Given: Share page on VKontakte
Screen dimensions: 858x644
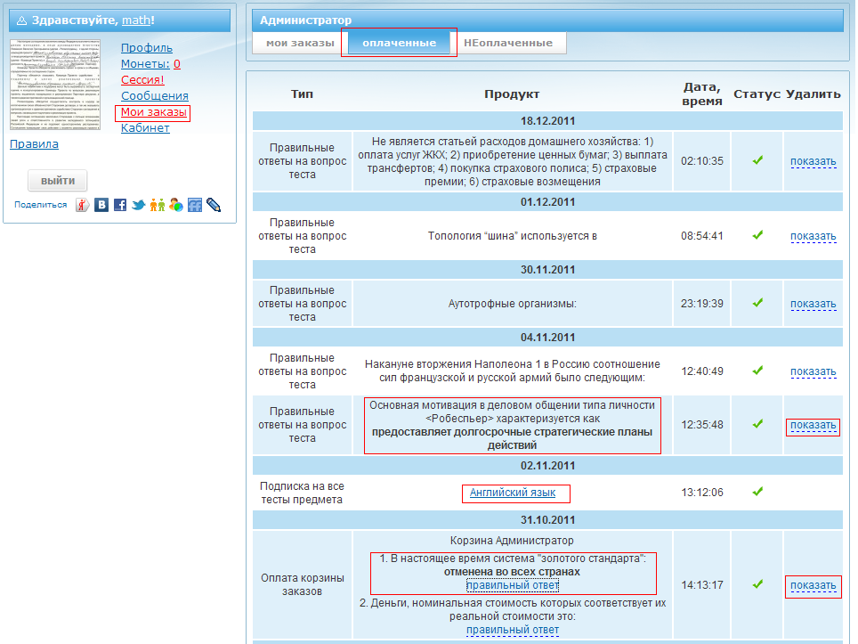Looking at the screenshot, I should pyautogui.click(x=102, y=205).
